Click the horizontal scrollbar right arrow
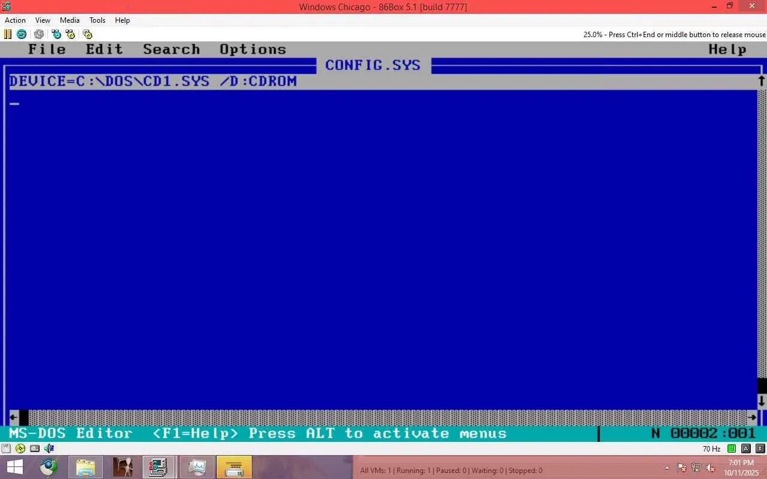 [752, 417]
